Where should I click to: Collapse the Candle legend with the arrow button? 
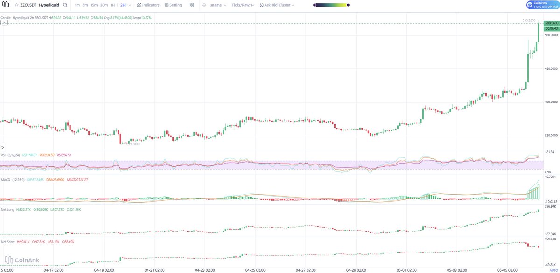[x=4, y=22]
